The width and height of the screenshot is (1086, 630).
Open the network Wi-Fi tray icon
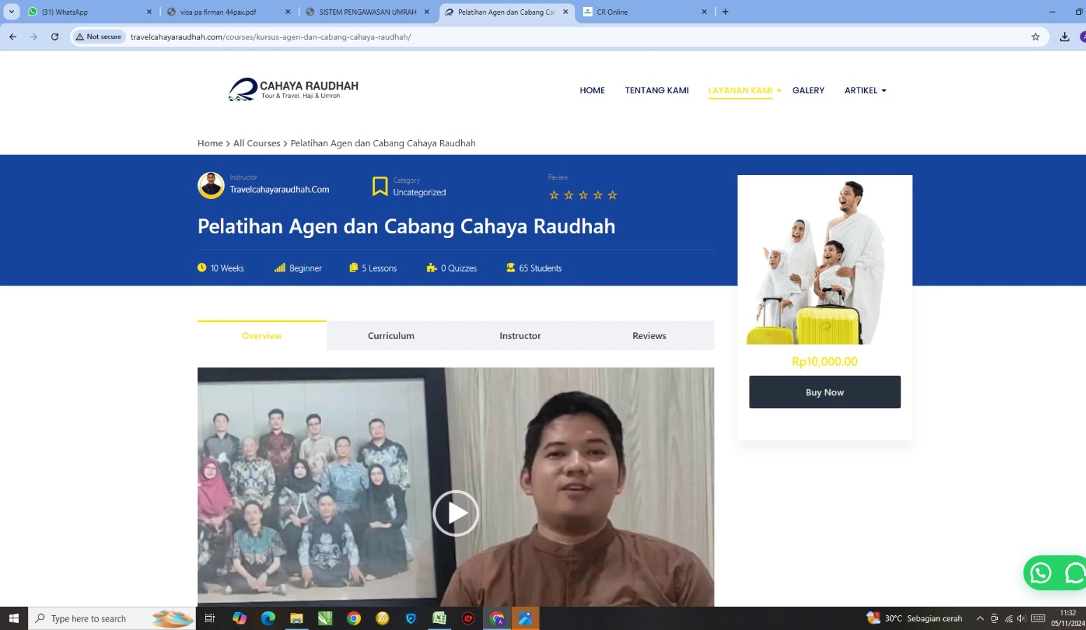(1008, 618)
